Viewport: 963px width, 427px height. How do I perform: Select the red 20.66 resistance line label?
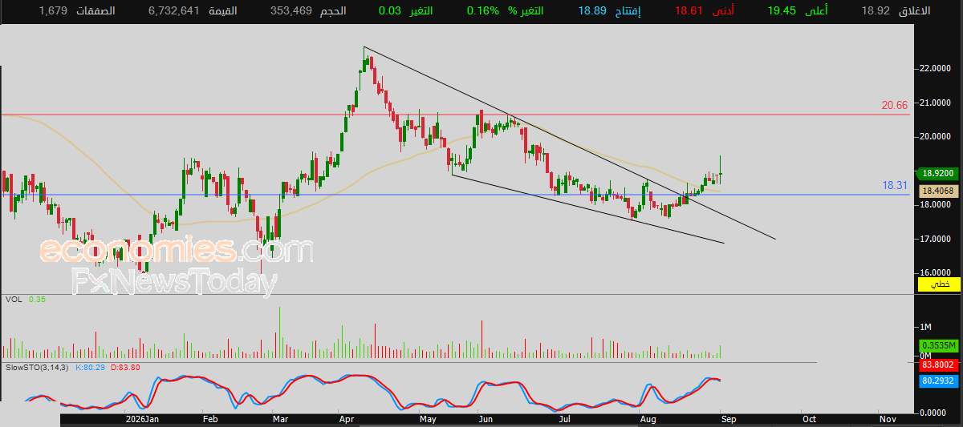(x=895, y=105)
